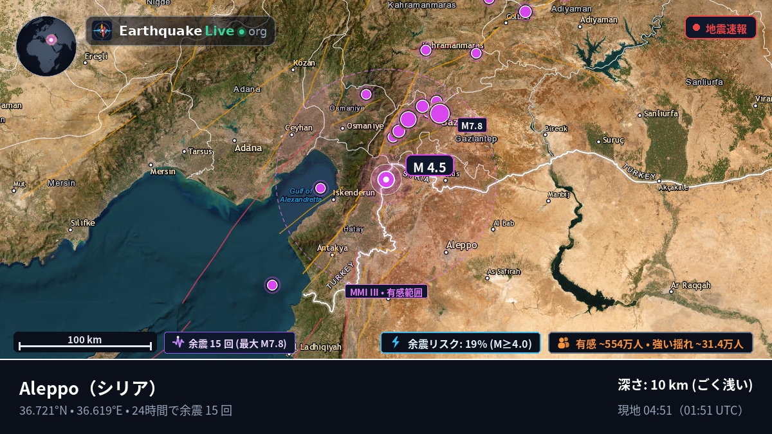Image resolution: width=772 pixels, height=434 pixels.
Task: Click the 100 km scale bar
Action: coord(85,342)
